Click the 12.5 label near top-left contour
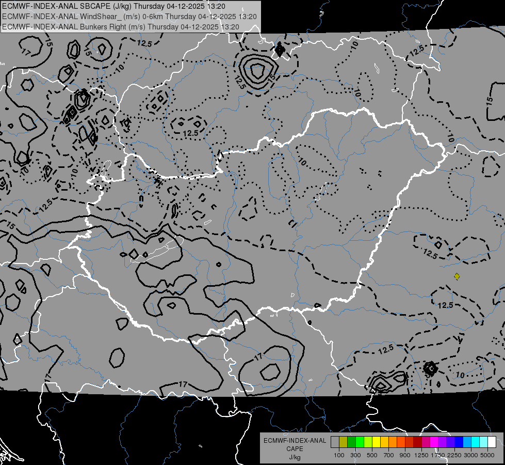This screenshot has width=505, height=465. tap(144, 43)
